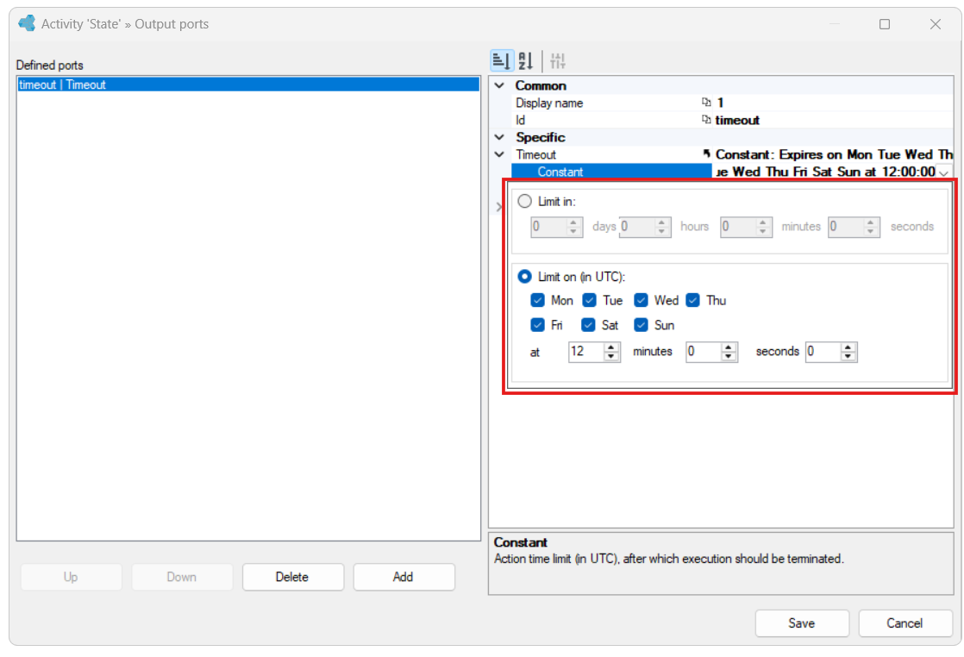Open the Constant value dropdown arrow
This screenshot has height=657, width=964.
click(943, 172)
